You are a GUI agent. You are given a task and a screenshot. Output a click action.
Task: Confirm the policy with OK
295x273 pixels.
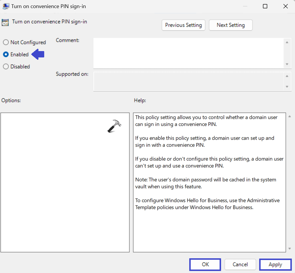click(205, 264)
